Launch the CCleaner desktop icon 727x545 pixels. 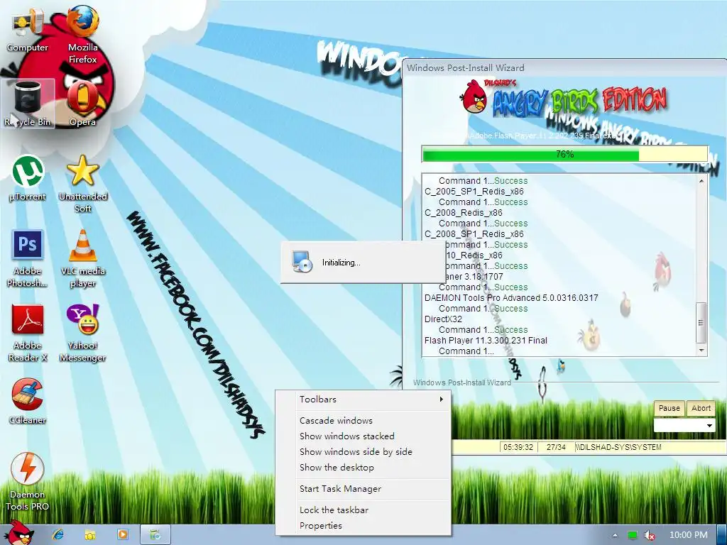pyautogui.click(x=28, y=402)
